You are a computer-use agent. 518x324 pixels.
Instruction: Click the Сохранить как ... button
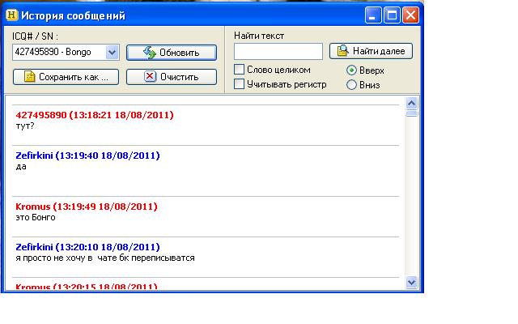[x=66, y=77]
